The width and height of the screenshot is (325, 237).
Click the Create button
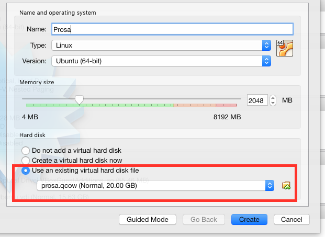249,219
